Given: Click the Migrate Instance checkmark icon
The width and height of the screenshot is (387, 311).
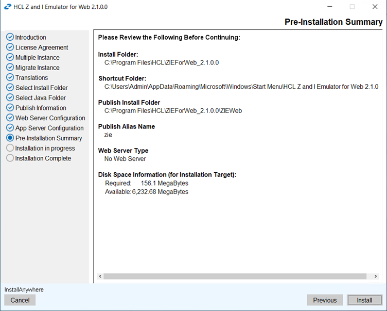Looking at the screenshot, I should (10, 67).
